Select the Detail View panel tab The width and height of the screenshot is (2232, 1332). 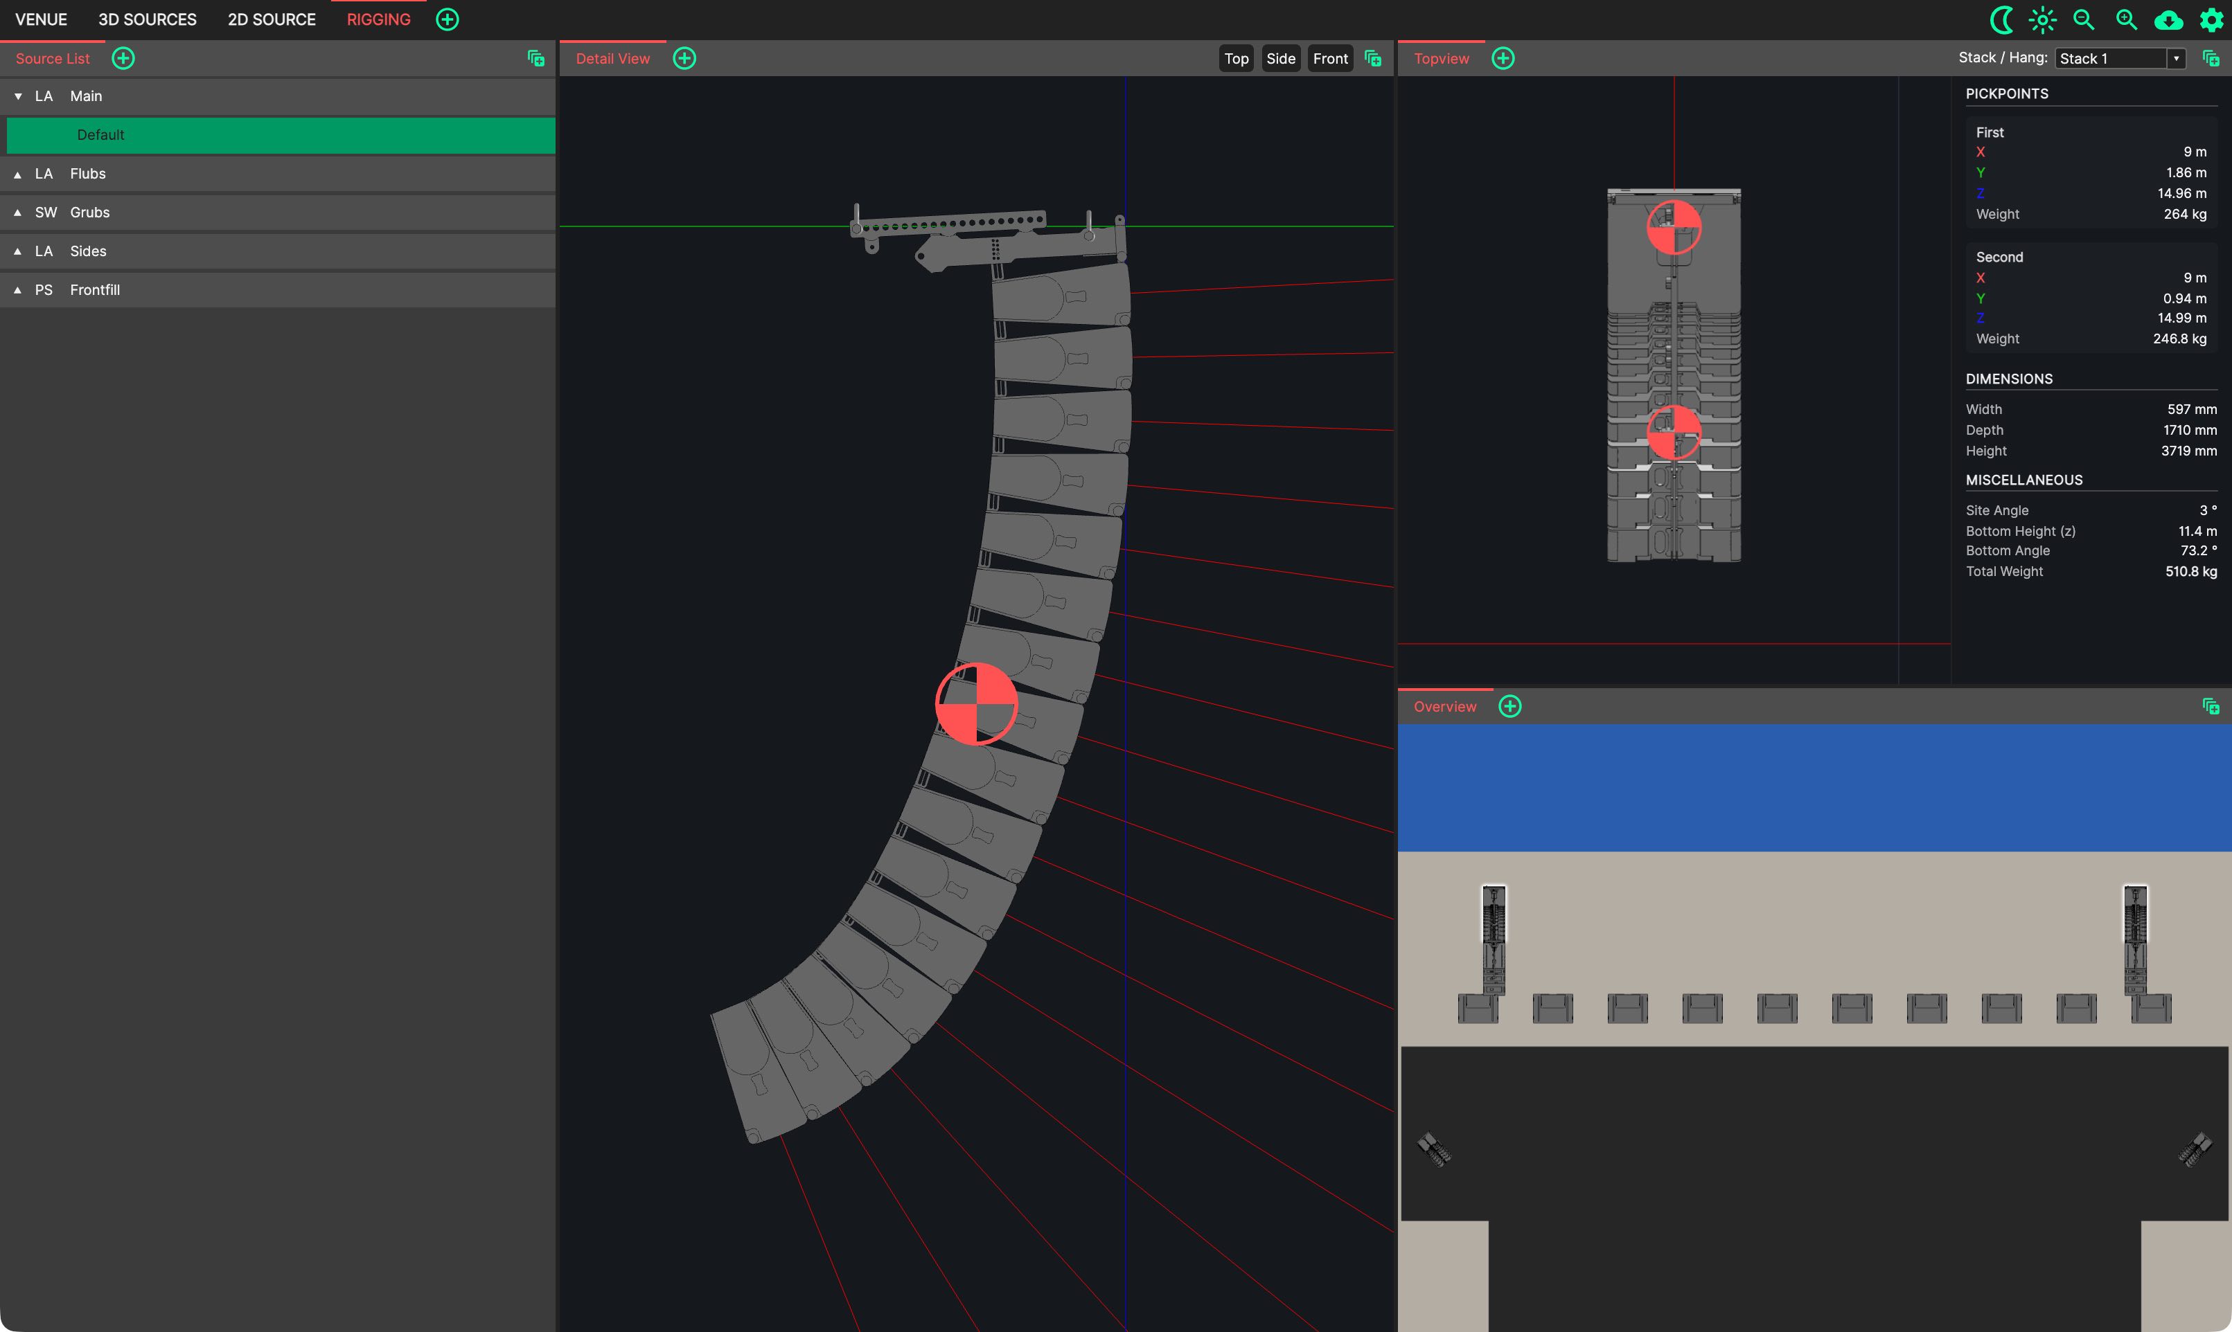612,58
